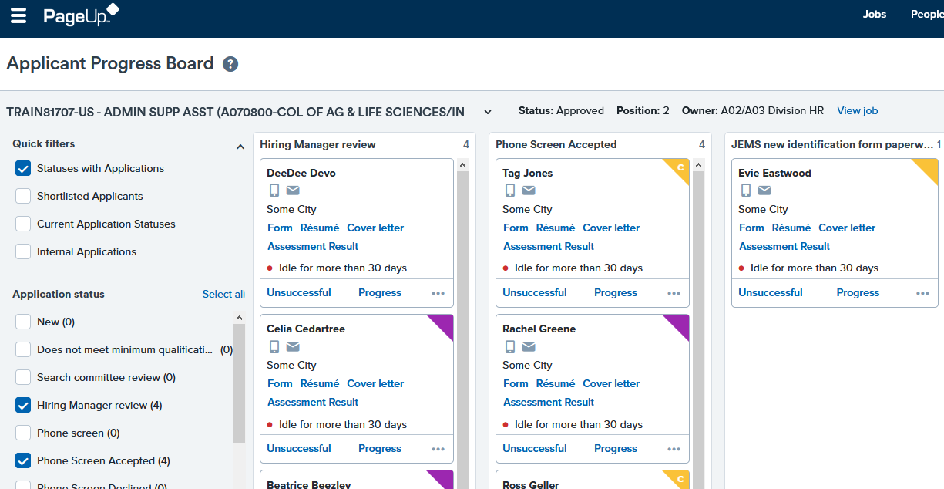Open more actions for DeeDee Devo
Viewport: 944px width, 489px height.
[438, 293]
